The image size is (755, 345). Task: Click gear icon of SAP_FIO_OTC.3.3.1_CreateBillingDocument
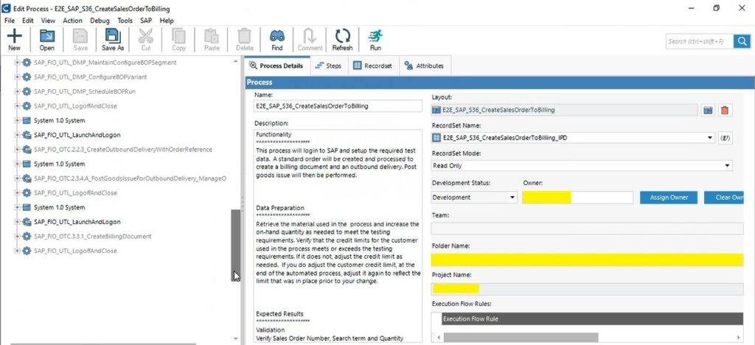tap(27, 236)
